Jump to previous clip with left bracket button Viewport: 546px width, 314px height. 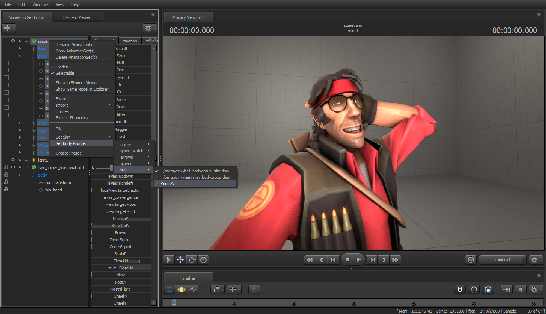(322, 260)
